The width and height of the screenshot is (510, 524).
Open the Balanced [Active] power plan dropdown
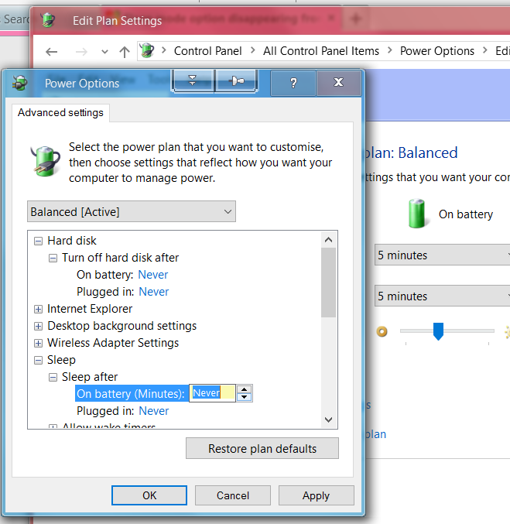132,211
